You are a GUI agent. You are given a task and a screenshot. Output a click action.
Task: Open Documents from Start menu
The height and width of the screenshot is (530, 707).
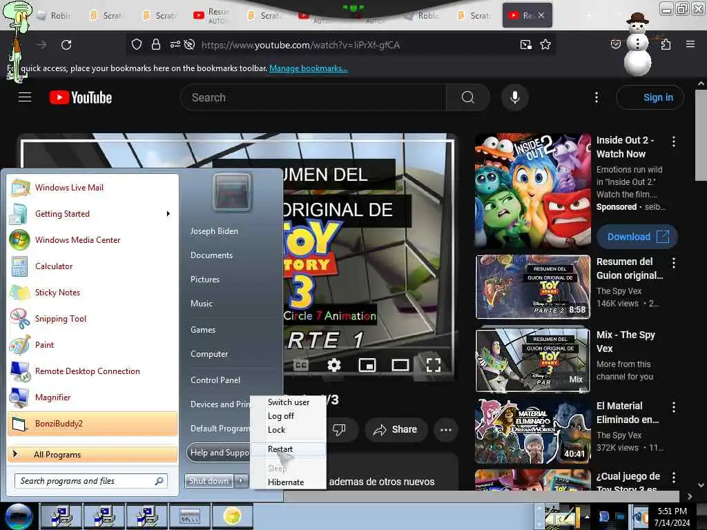point(211,255)
